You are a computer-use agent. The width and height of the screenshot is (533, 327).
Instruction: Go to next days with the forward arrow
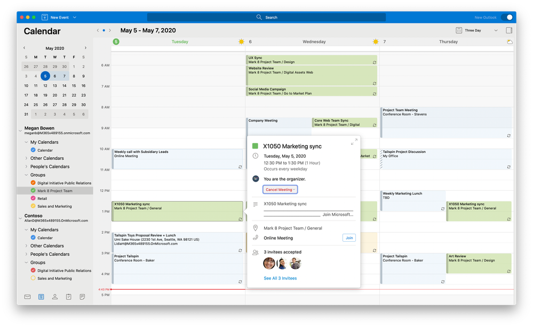[x=110, y=30]
